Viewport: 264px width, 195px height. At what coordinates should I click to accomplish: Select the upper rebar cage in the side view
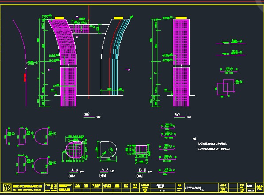click(181, 42)
